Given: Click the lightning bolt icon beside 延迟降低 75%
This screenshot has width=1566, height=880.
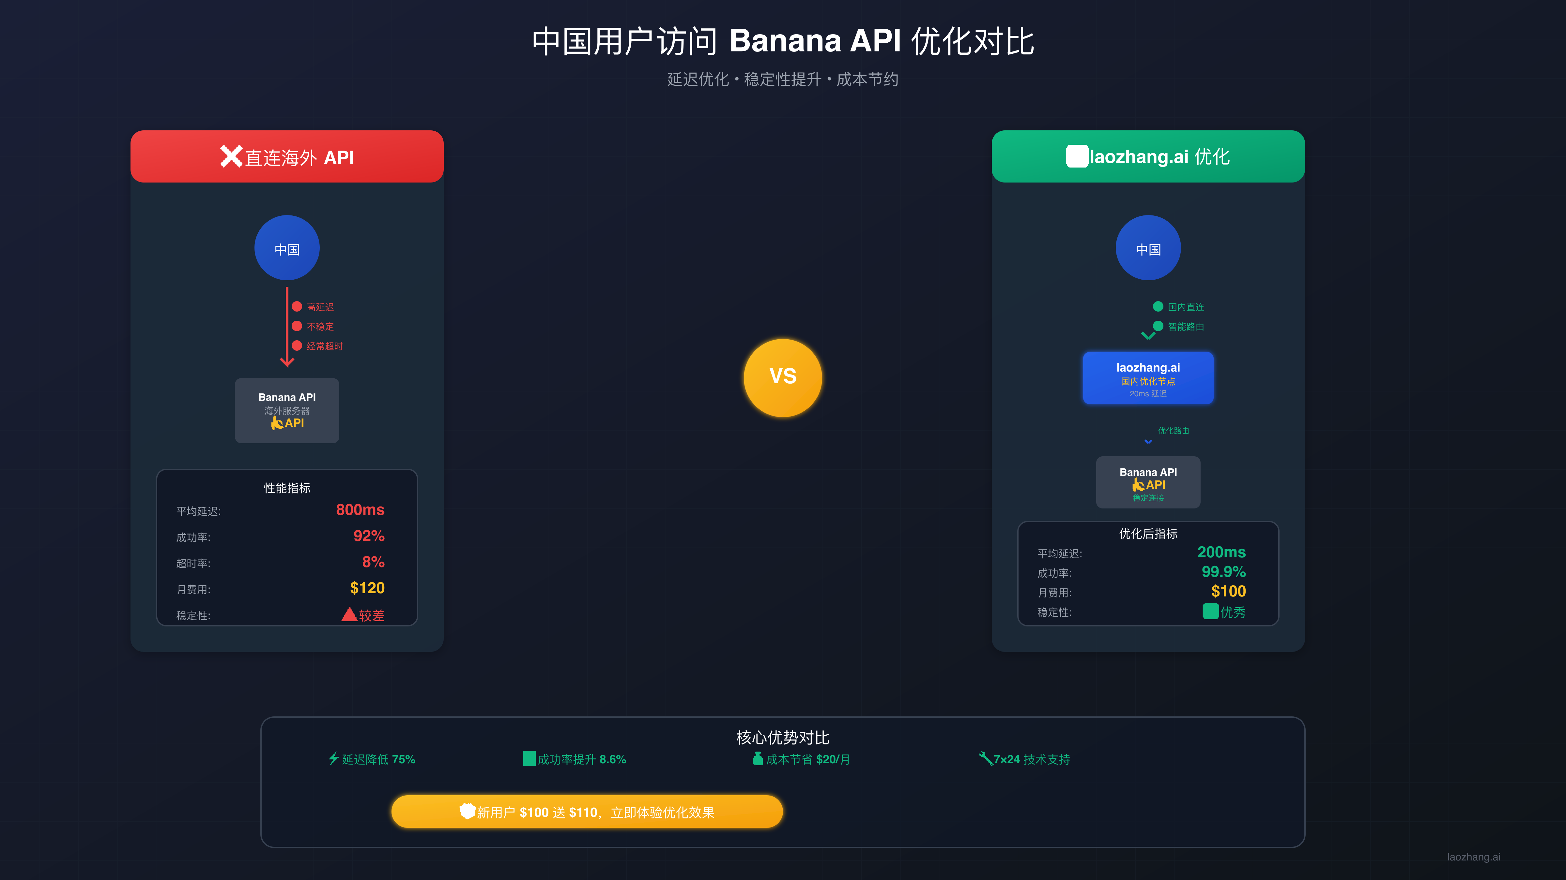Looking at the screenshot, I should coord(334,758).
